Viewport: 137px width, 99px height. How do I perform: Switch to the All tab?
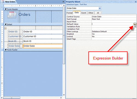[98, 13]
